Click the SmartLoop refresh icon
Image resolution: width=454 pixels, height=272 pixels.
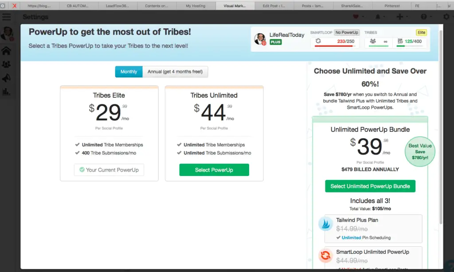(x=318, y=41)
